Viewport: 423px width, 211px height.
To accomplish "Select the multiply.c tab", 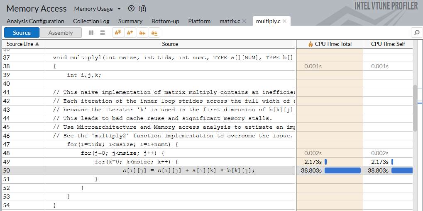I will pos(268,21).
